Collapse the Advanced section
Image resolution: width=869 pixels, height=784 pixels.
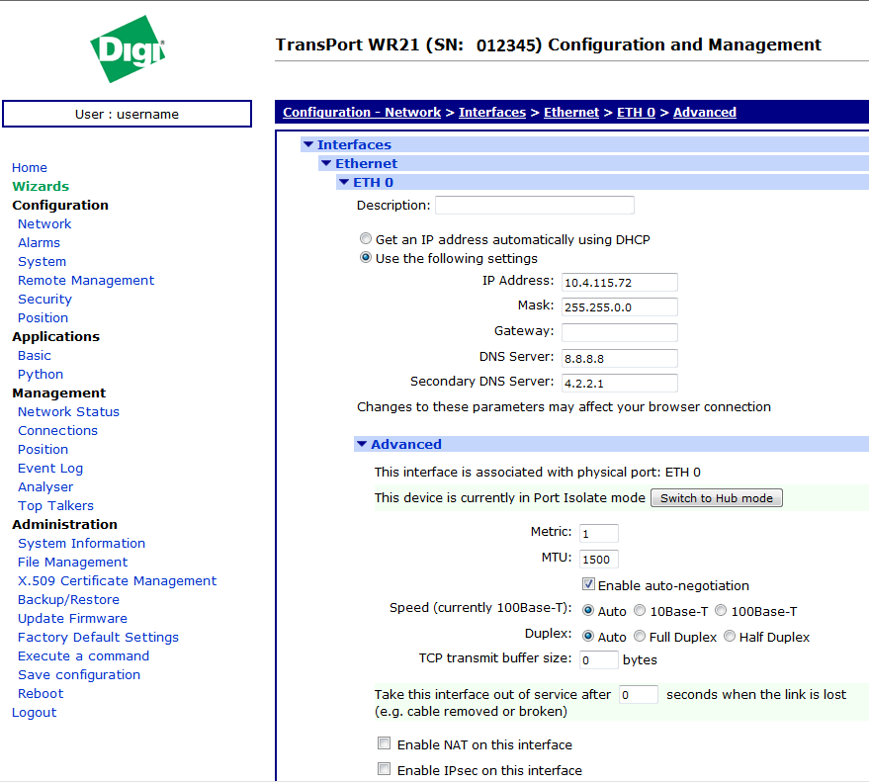click(362, 445)
